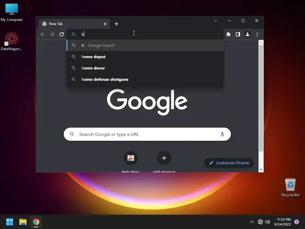Viewport: 305px width, 229px height.
Task: Choose the 'home depot' suggestion
Action: pyautogui.click(x=145, y=57)
